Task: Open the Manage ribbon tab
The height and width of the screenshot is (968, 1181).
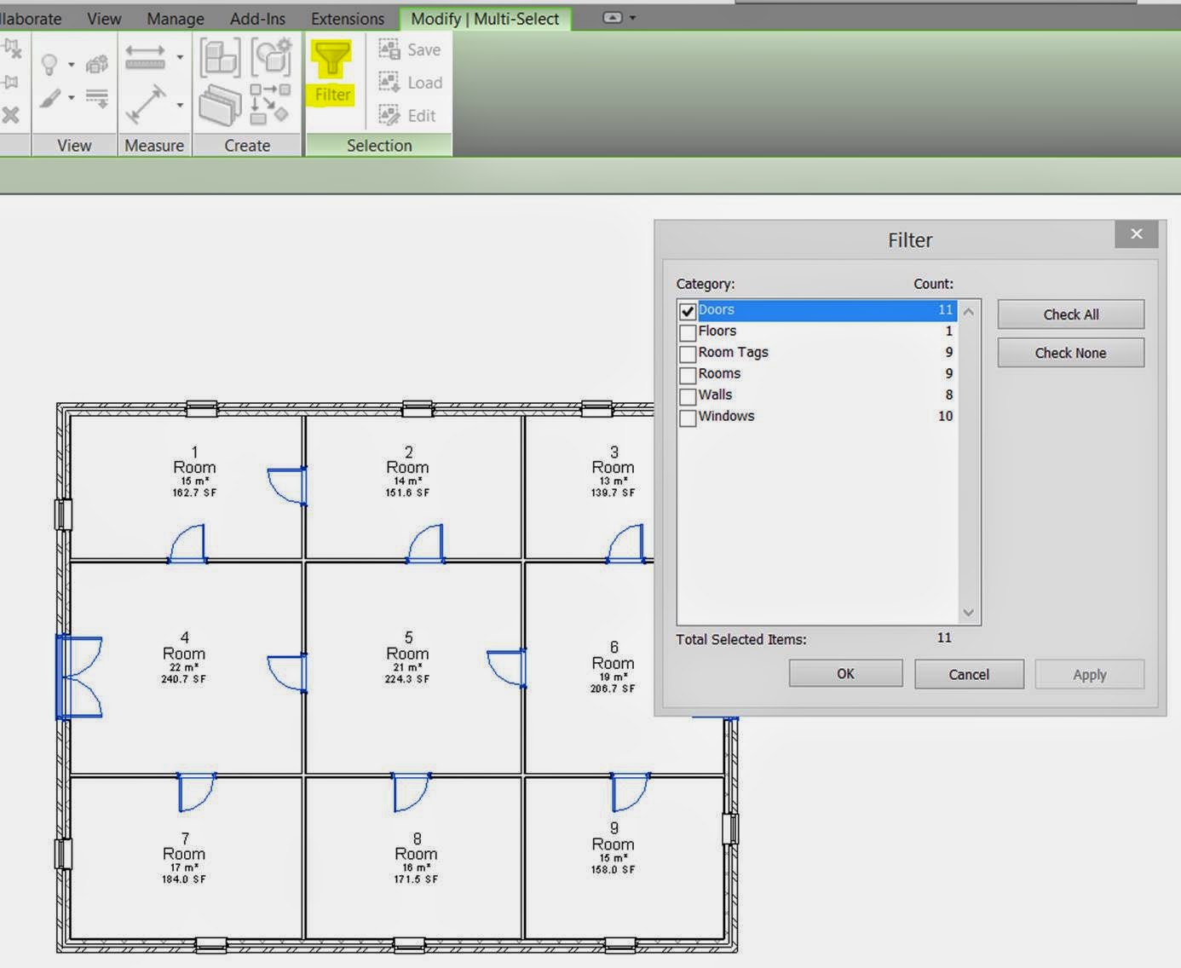Action: click(176, 19)
